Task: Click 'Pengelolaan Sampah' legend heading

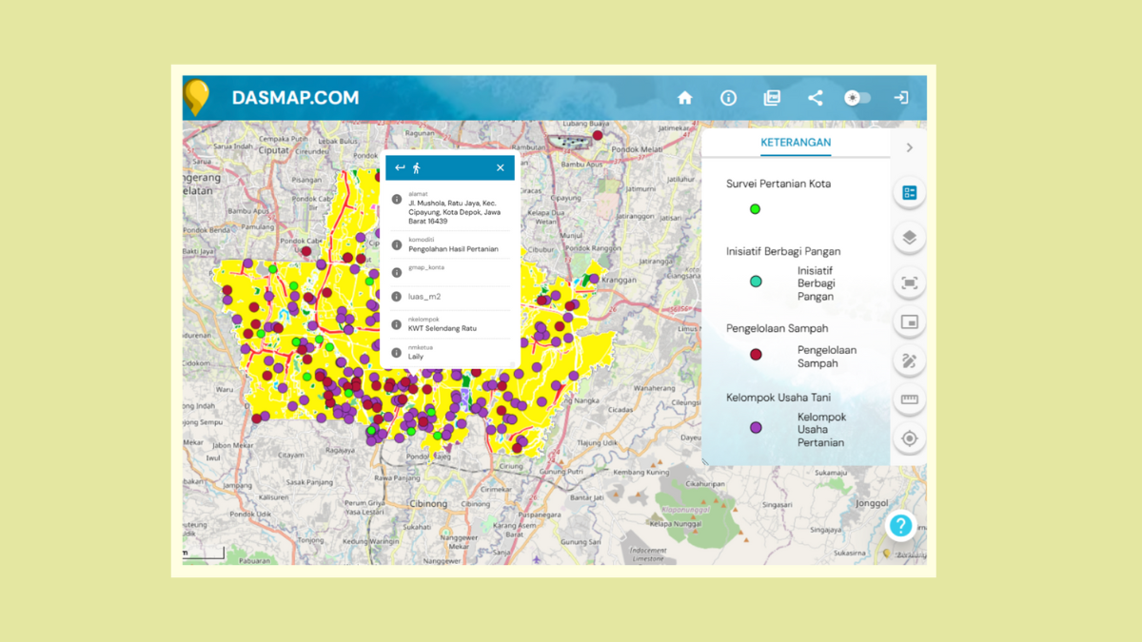Action: 777,328
